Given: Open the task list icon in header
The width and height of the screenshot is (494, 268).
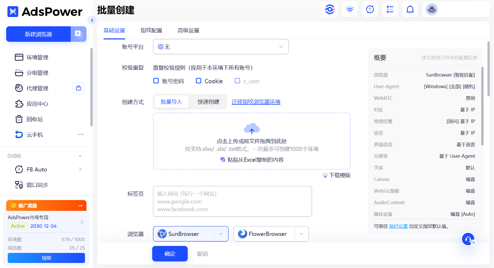Looking at the screenshot, I should click(x=390, y=9).
